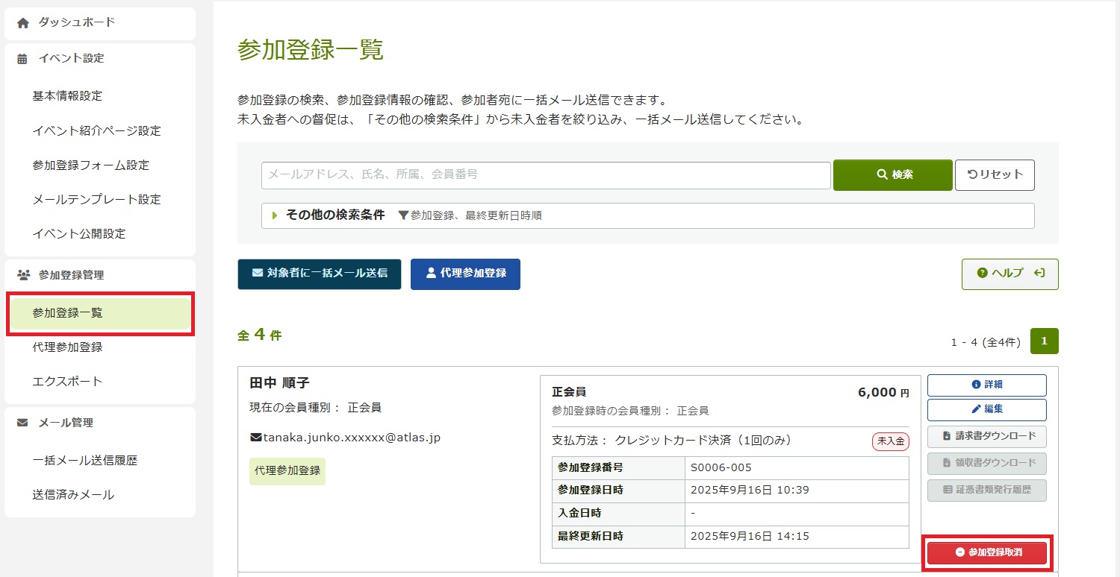Click the イベント設定 calendar icon
Screen dimensions: 1120x577
[x=23, y=59]
